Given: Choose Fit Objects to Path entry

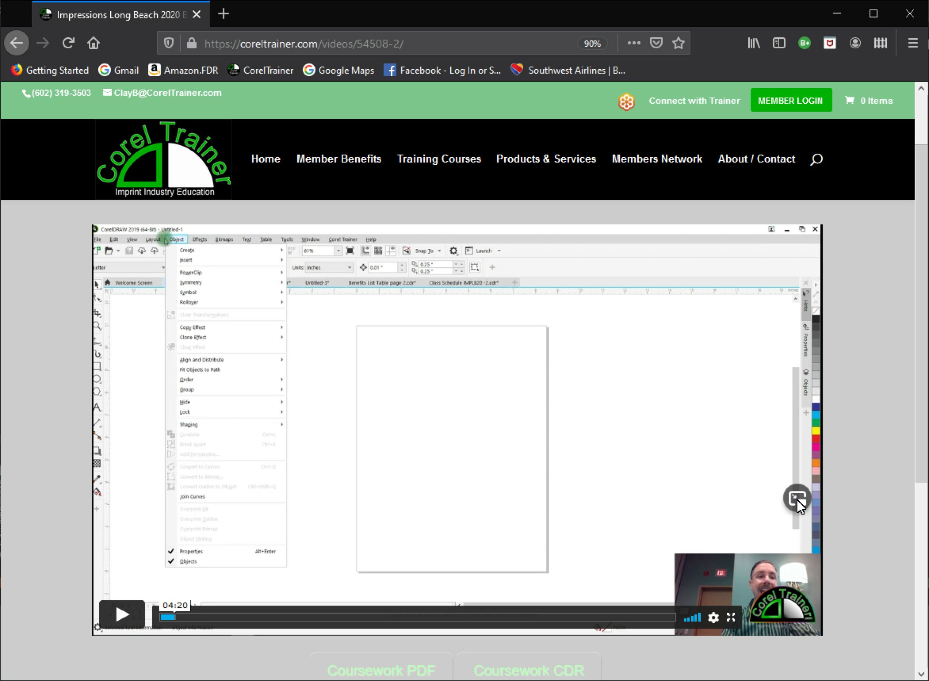Looking at the screenshot, I should pyautogui.click(x=226, y=369).
